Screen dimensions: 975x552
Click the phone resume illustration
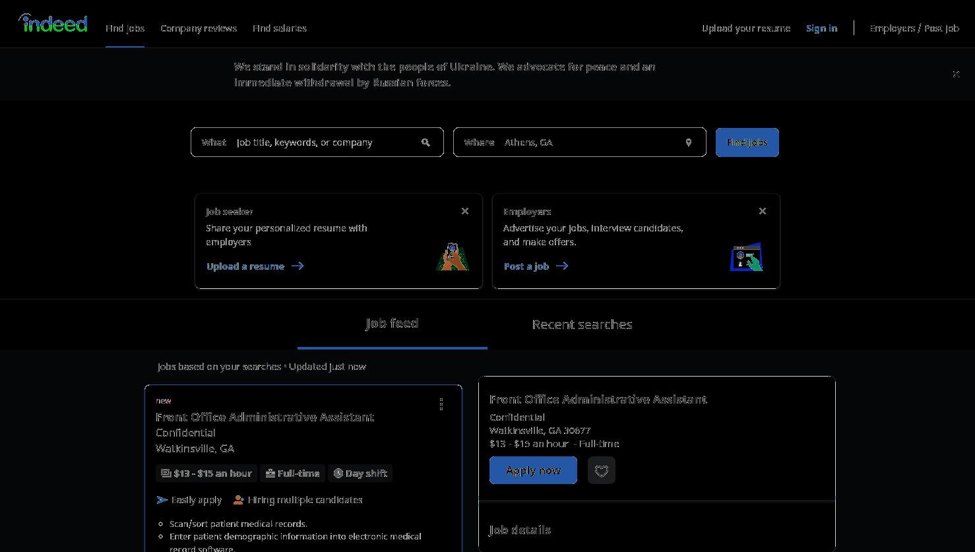click(x=453, y=257)
